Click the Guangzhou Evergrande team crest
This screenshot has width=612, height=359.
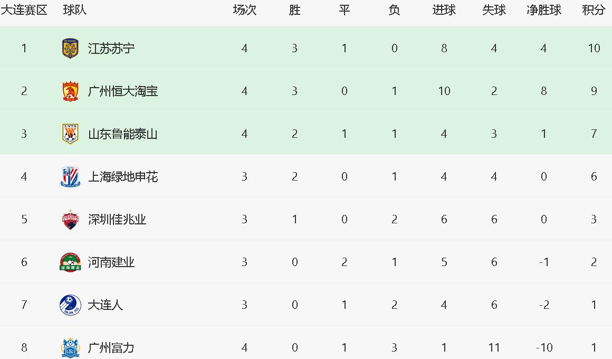[70, 91]
